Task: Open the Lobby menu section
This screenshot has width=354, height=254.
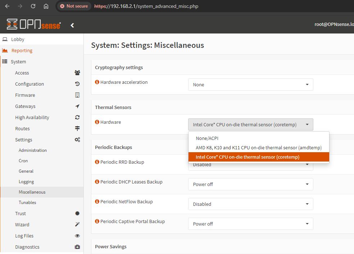Action: coord(18,39)
